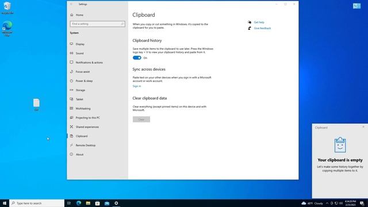Open Storage settings page
Screen dimensions: 368x207
[x=80, y=90]
